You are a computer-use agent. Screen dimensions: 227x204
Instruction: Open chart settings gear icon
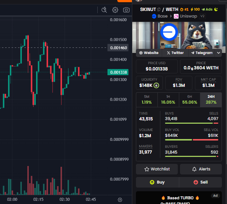[115, 10]
